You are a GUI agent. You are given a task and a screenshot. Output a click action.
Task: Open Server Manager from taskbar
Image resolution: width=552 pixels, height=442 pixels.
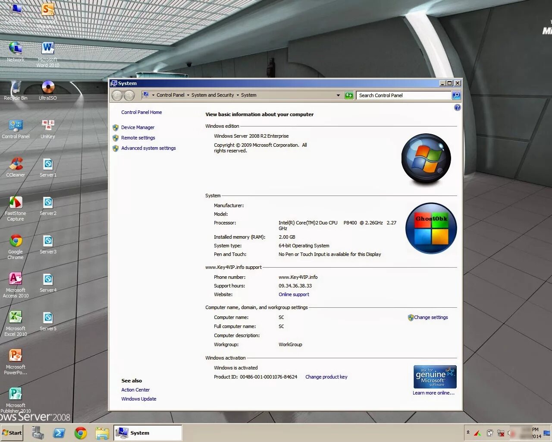[x=38, y=433]
